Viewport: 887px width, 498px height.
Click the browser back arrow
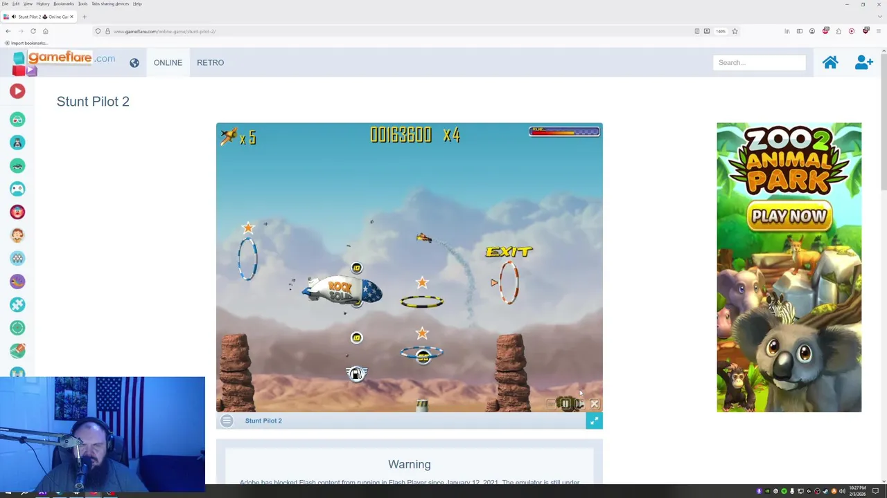click(8, 31)
